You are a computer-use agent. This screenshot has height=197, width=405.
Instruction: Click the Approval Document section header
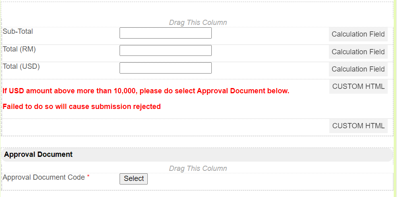[x=38, y=154]
